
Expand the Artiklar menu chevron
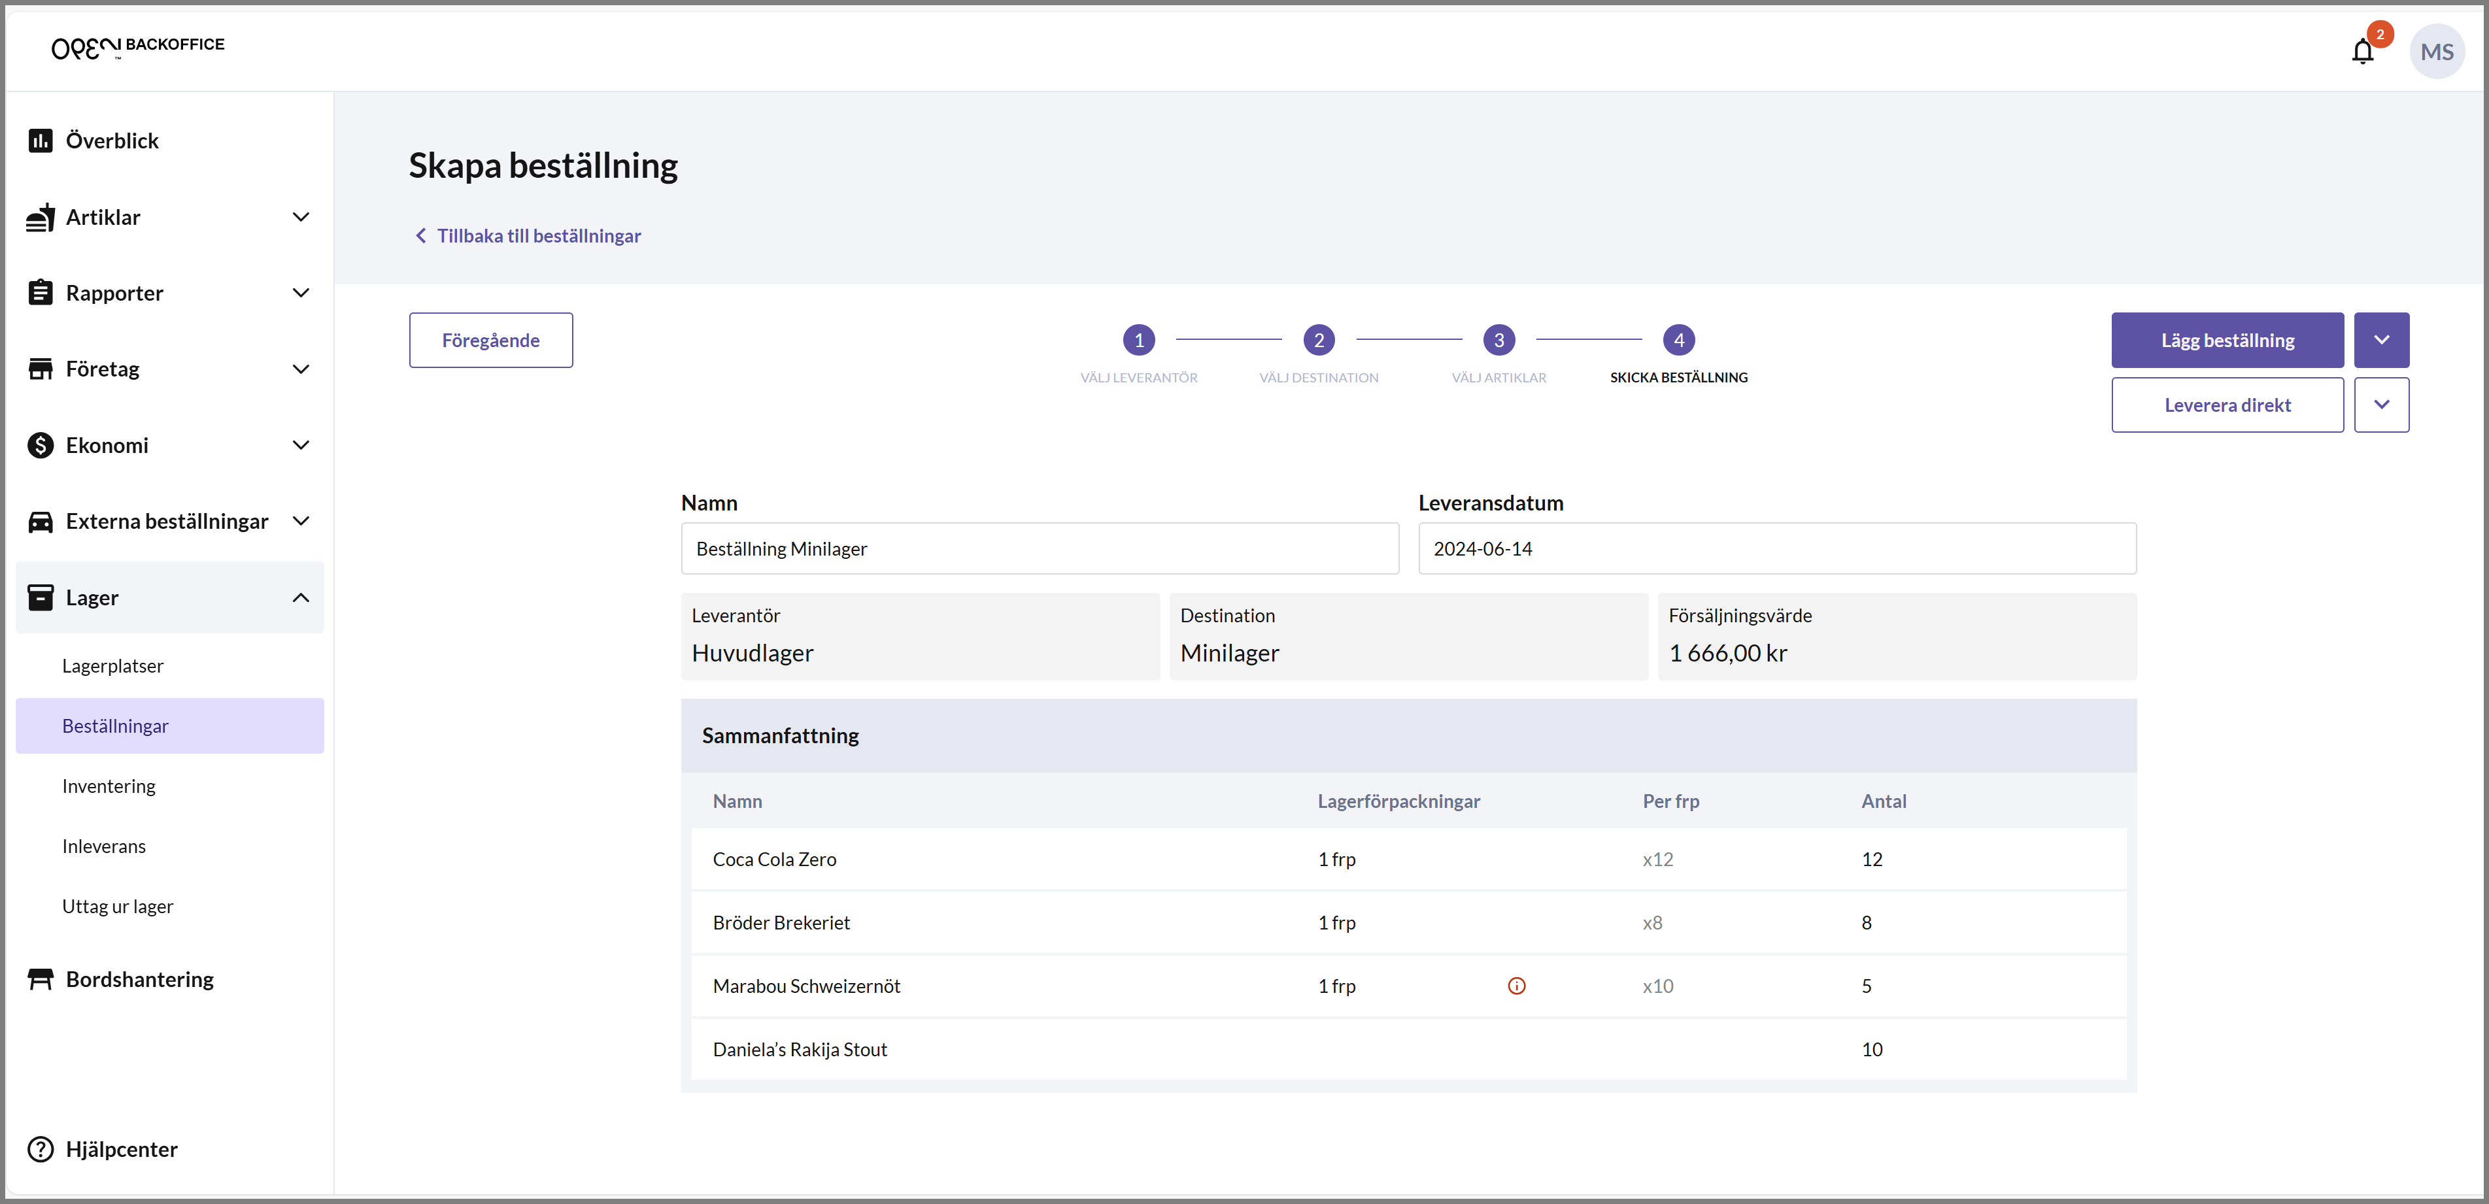(301, 218)
